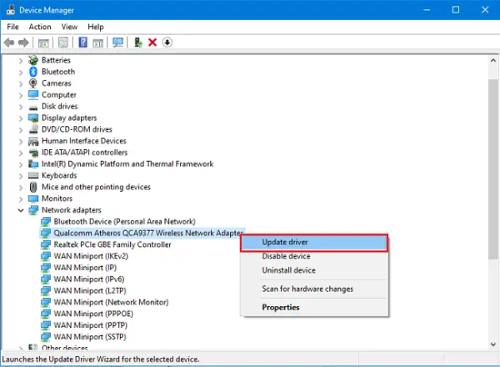Screen dimensions: 500x367
Task: Click the IDE ATA/ATAPI controllers icon
Action: (33, 153)
